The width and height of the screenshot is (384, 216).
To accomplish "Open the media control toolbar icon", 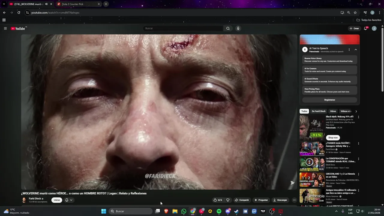I will 365,13.
